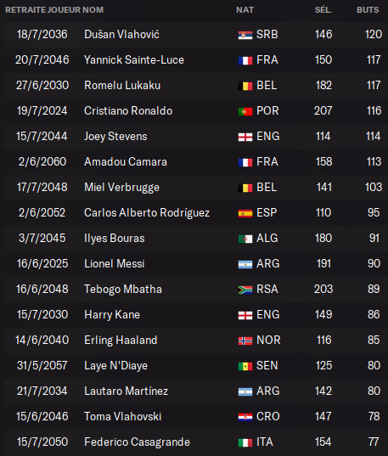Click the South Africa flag icon
Image resolution: width=388 pixels, height=456 pixels.
coord(245,290)
